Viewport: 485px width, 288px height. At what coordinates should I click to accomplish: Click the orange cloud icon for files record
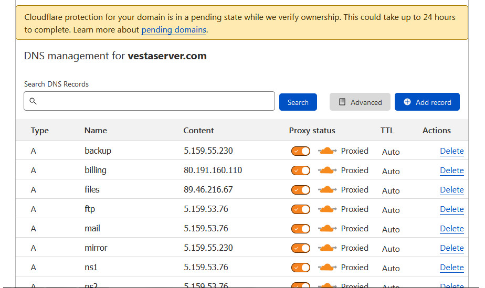(328, 190)
